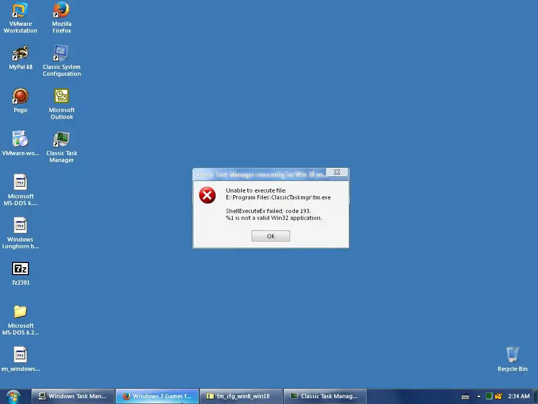
Task: Select en_windows... file icon
Action: [x=20, y=360]
